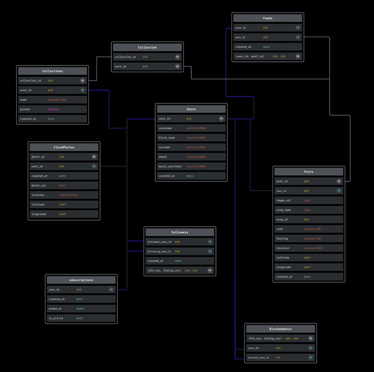
Task: Click the email field in Users
Action: coord(191,157)
